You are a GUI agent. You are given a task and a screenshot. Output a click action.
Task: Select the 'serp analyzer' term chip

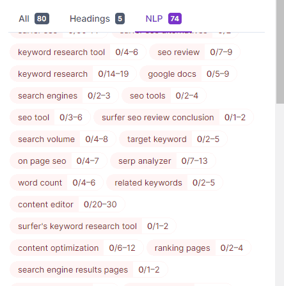(163, 161)
